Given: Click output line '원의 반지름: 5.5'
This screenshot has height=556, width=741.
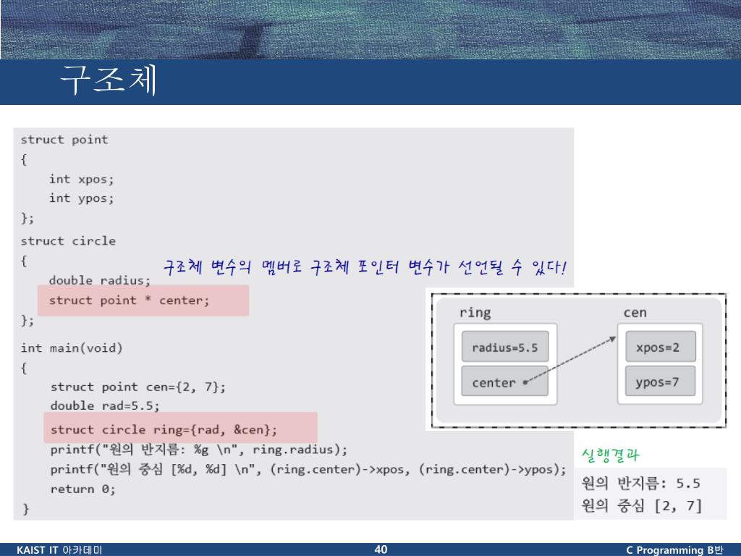Looking at the screenshot, I should (640, 483).
